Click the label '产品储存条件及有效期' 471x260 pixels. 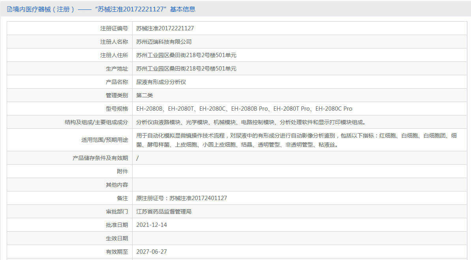click(x=100, y=158)
